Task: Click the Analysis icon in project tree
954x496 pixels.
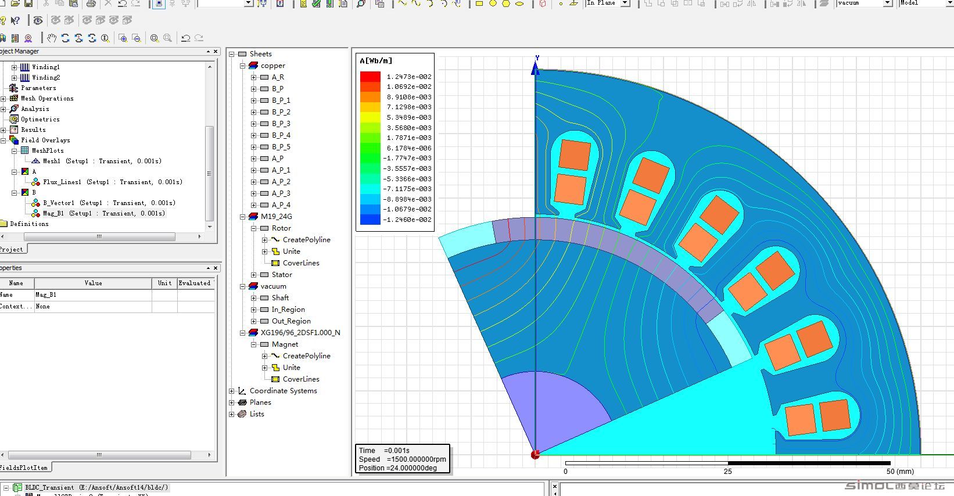Action: 14,109
